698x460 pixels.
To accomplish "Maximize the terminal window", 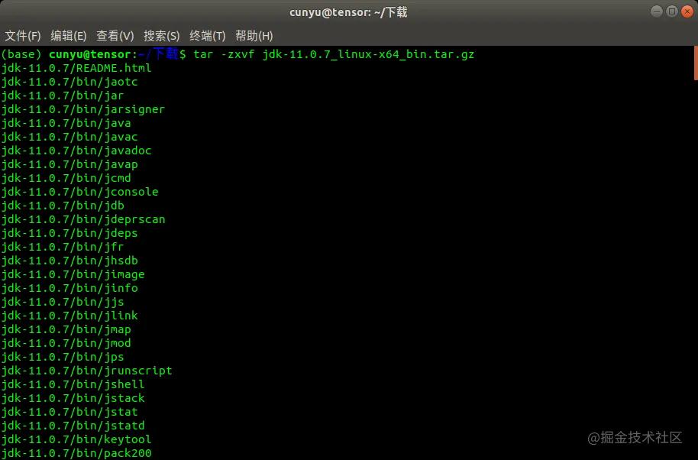I will coord(672,11).
